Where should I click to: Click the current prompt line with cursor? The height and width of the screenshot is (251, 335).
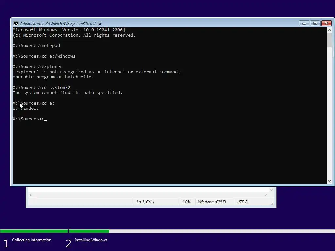point(30,119)
